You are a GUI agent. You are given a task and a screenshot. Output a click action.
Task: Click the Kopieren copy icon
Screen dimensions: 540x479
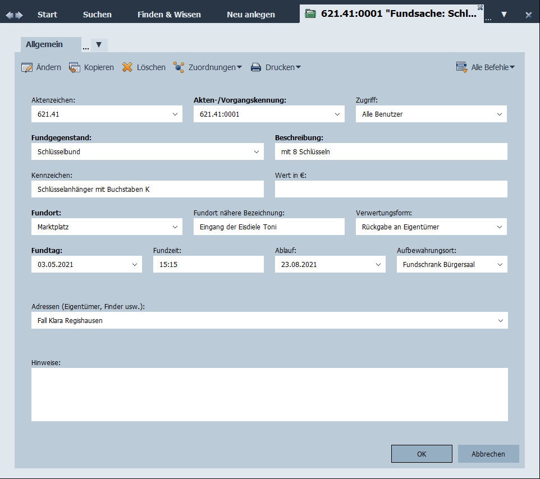click(x=75, y=67)
